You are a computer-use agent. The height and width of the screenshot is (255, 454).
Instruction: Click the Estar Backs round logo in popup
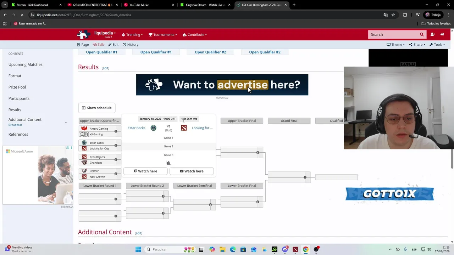[x=153, y=128]
